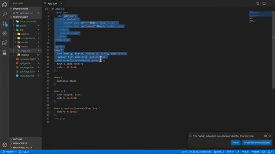The height and width of the screenshot is (154, 275).
Task: Open .browserslistrc file
Action: coord(25,59)
